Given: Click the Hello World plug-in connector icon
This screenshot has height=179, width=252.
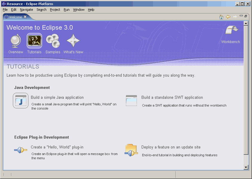Looking at the screenshot, I should click(x=21, y=150).
